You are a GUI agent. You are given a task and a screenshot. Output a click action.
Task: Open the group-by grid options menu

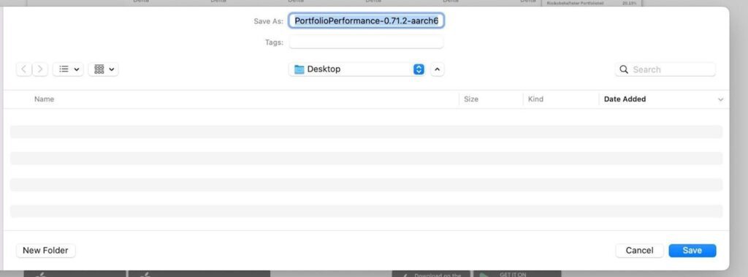click(x=104, y=69)
